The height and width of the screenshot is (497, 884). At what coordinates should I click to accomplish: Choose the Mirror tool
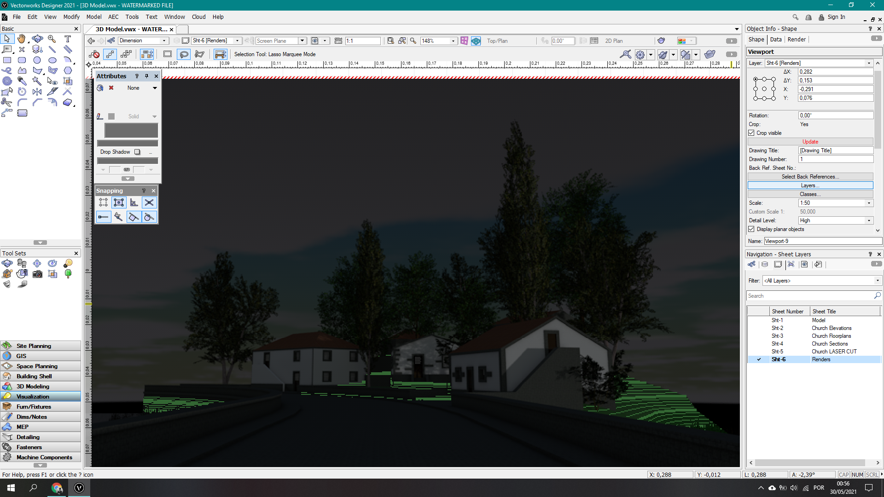click(37, 92)
